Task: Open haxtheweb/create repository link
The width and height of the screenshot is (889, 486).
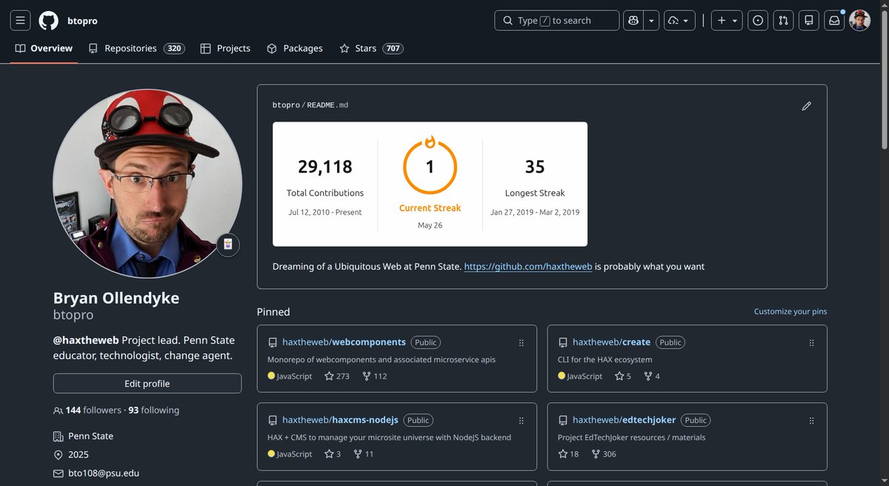Action: (611, 342)
